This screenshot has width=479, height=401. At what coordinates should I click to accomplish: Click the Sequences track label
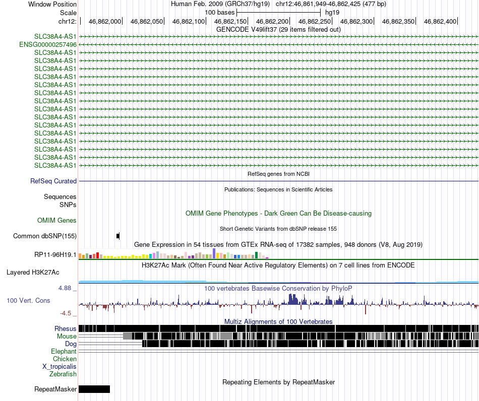coord(60,197)
